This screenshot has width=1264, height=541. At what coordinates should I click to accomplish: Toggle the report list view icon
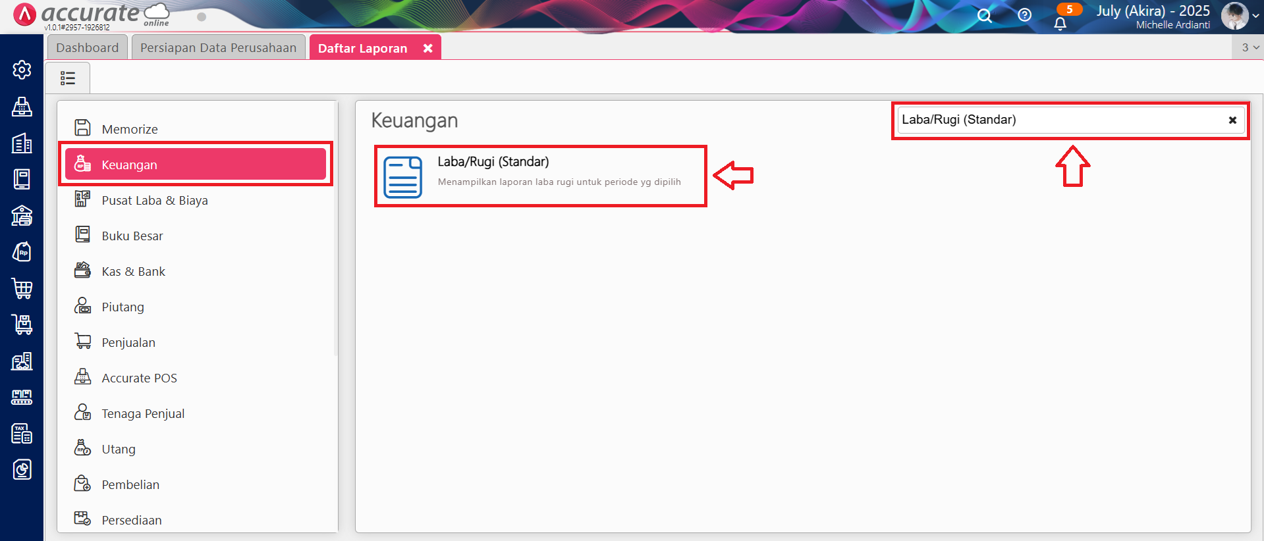tap(68, 78)
